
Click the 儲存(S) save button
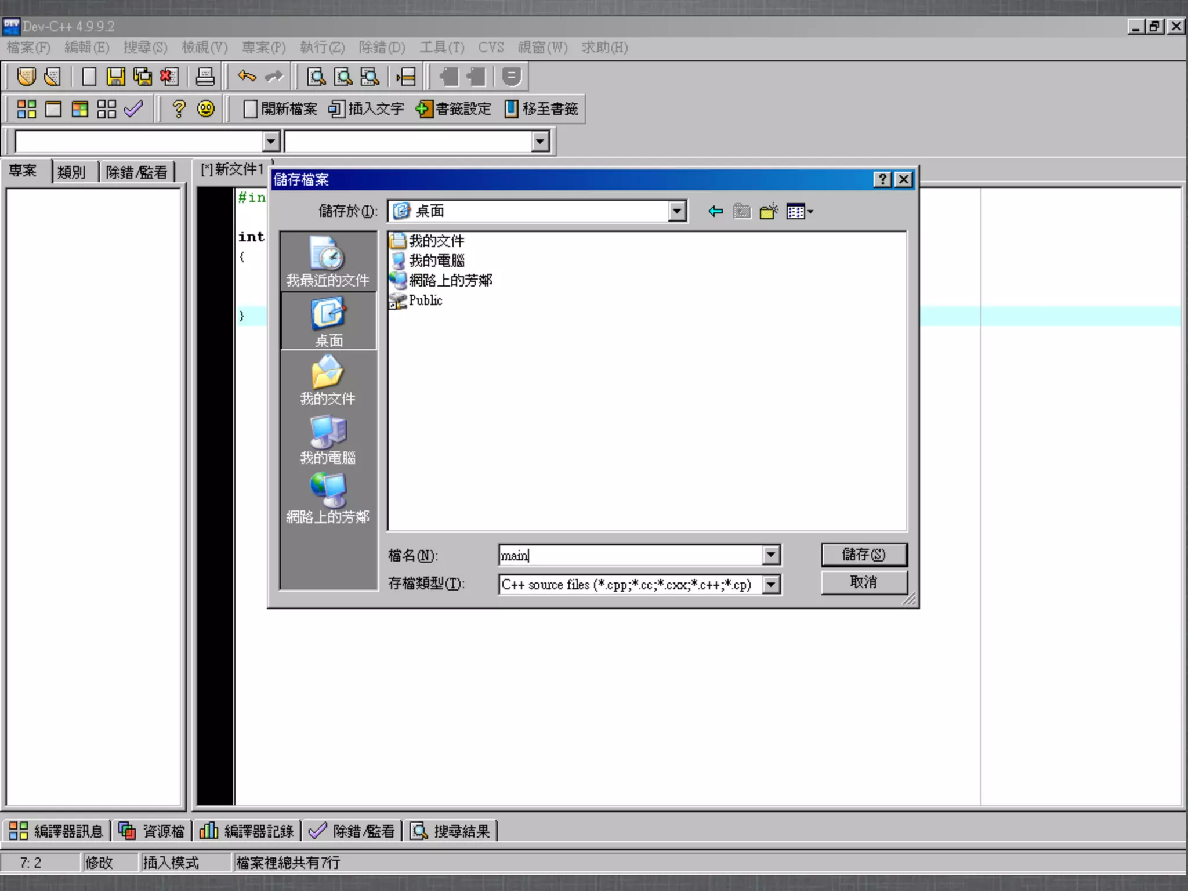[864, 555]
